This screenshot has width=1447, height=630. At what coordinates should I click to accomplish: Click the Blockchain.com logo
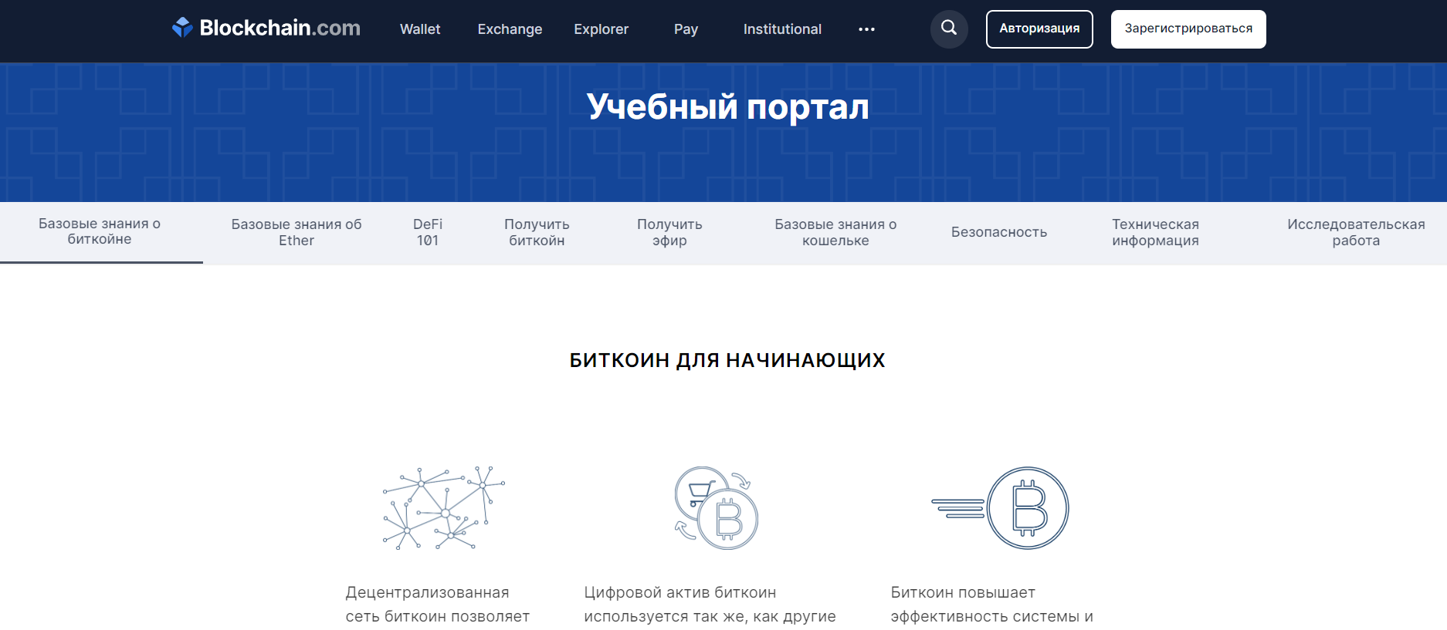coord(266,29)
